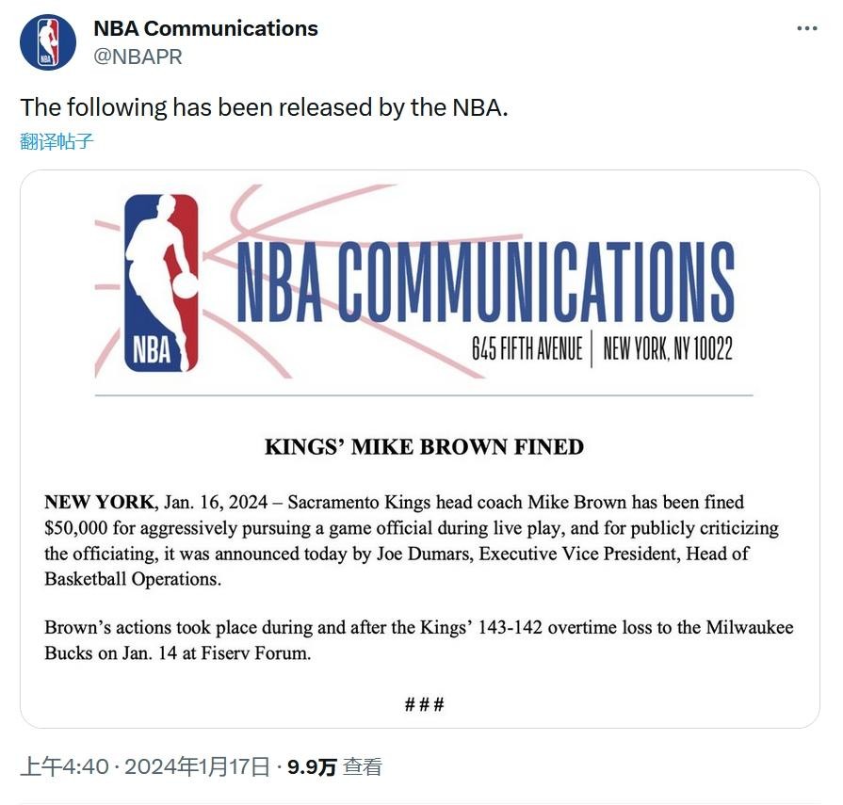This screenshot has width=843, height=805.
Task: Click the 2024年1月17日 date
Action: click(197, 766)
